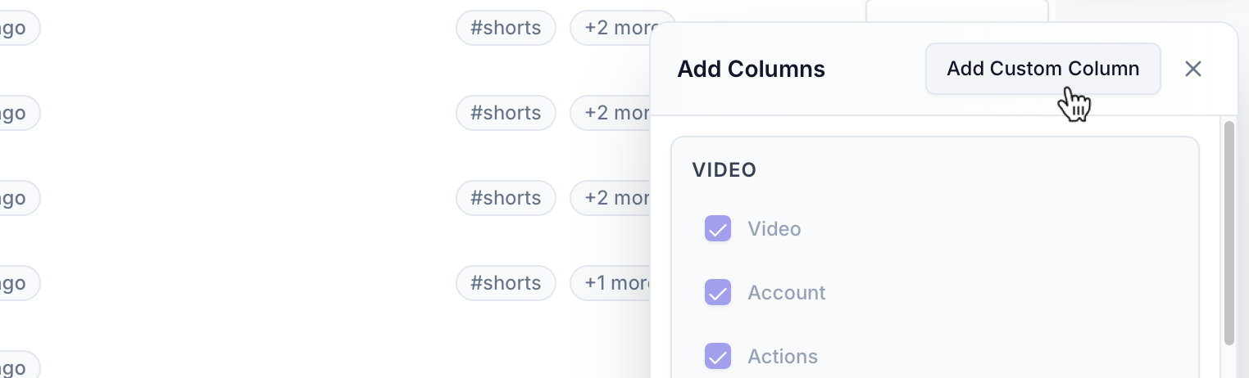Expand "+2 more" tags in the top row
Screen dimensions: 1249x378
[x=615, y=28]
